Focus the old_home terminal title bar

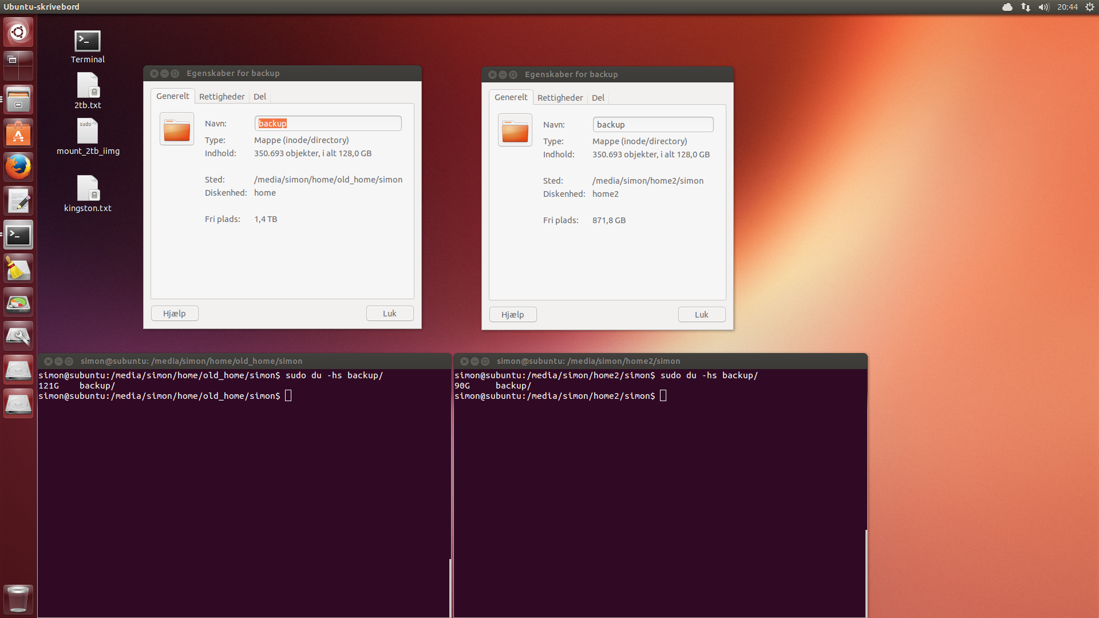click(x=244, y=361)
